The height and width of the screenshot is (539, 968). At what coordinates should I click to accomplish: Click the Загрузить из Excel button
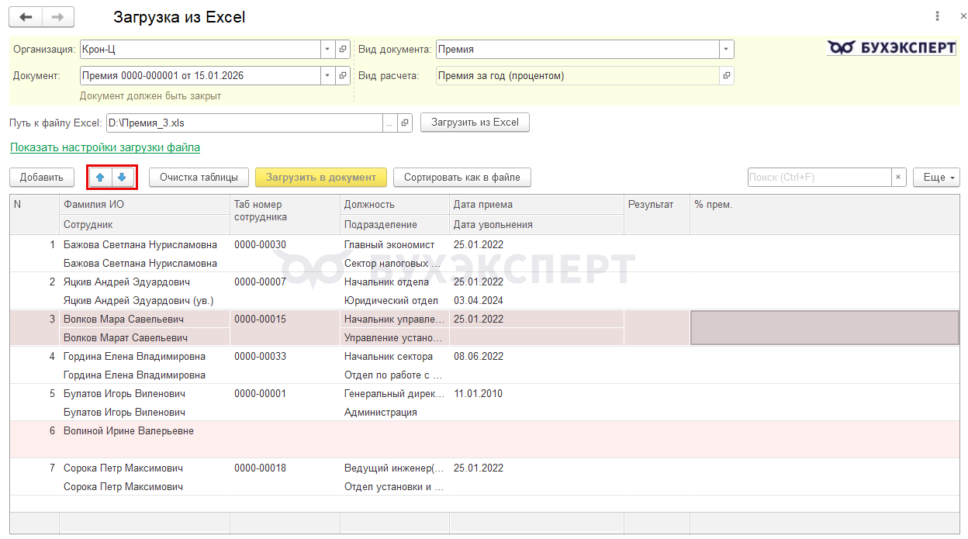coord(475,123)
